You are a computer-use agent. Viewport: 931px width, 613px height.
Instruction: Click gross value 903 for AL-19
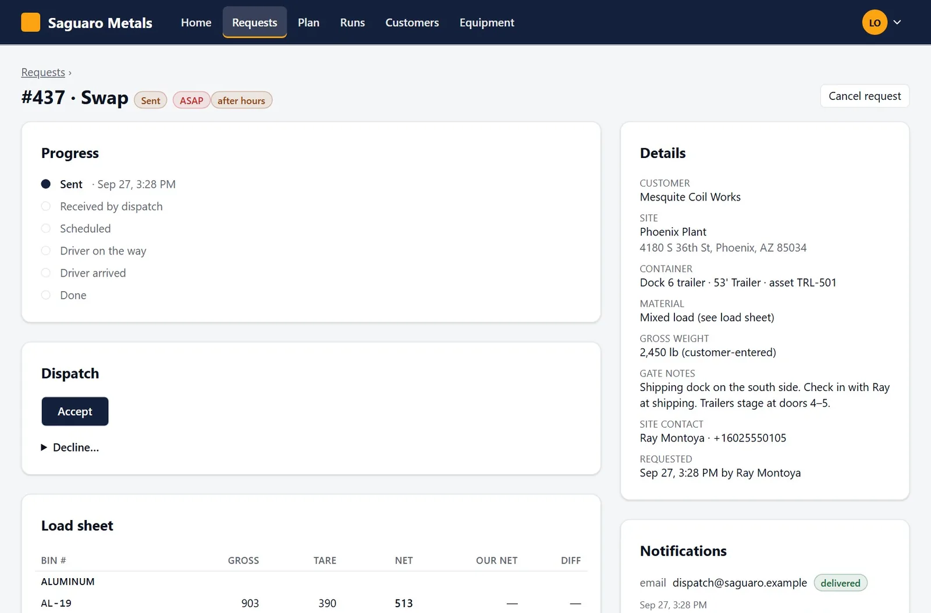click(x=250, y=603)
